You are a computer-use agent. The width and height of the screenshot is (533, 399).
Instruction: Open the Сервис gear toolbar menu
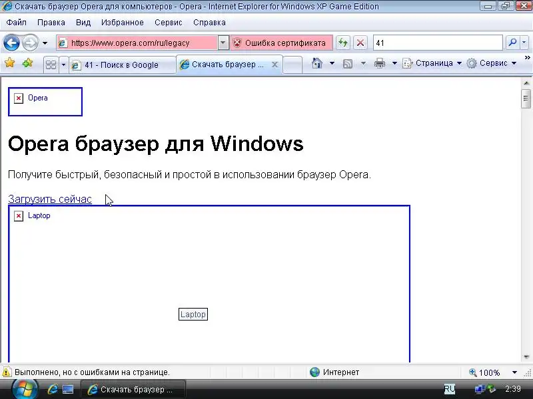click(491, 63)
